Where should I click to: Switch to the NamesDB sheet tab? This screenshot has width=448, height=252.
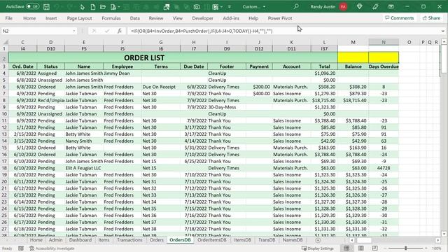293,240
